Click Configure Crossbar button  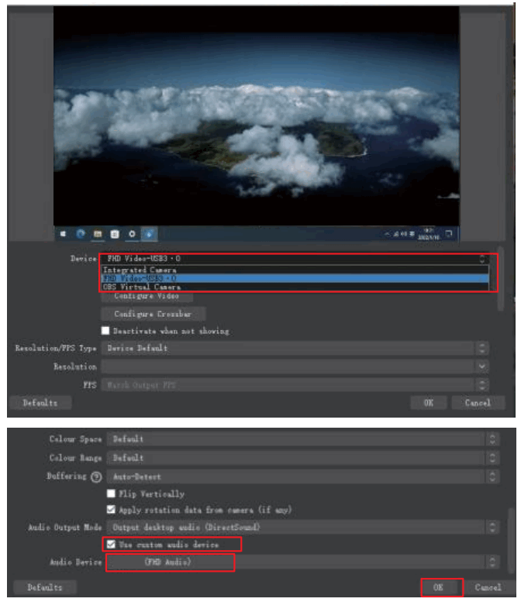(x=153, y=314)
